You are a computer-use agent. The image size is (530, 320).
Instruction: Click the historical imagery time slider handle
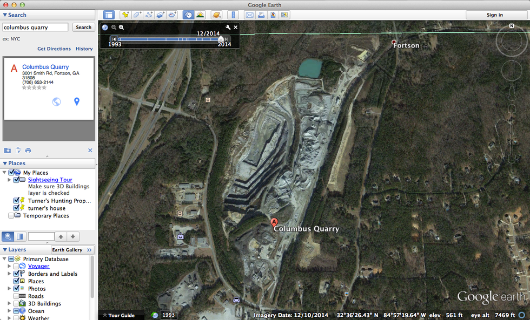[221, 39]
